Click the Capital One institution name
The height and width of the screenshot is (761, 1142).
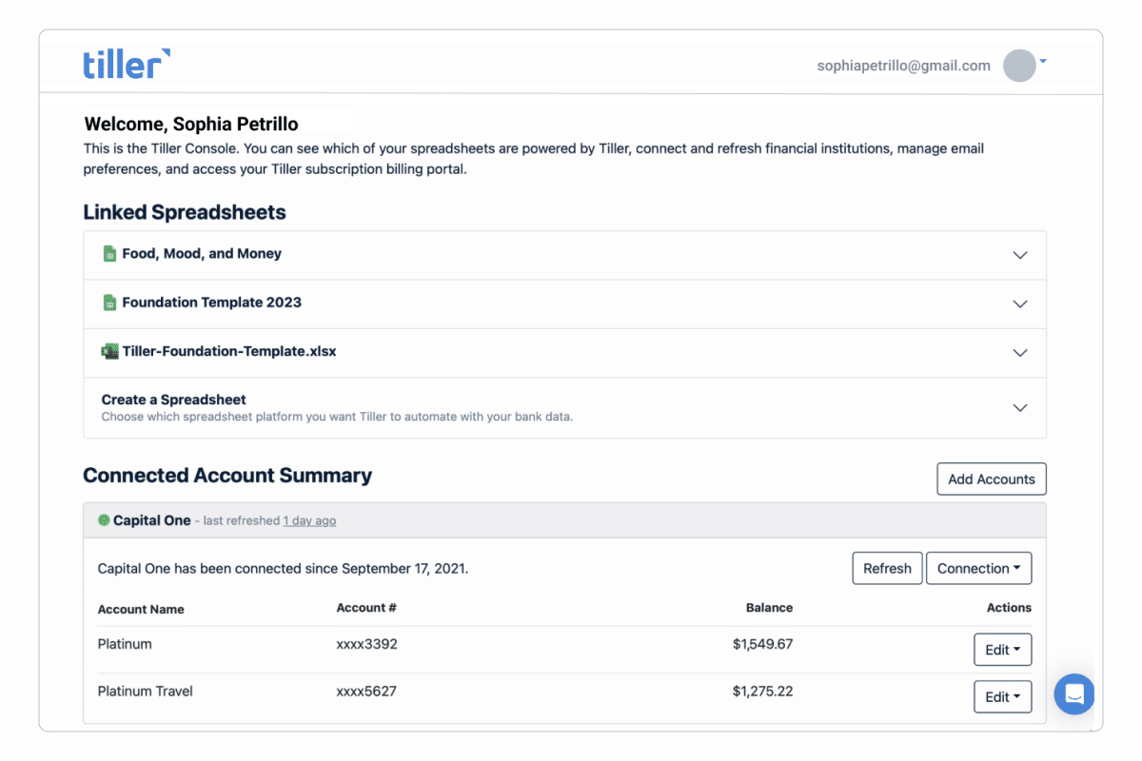pos(152,520)
